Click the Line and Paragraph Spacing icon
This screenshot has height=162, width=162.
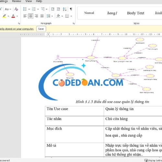coord(48,16)
